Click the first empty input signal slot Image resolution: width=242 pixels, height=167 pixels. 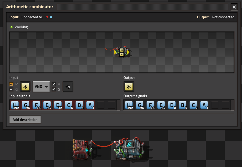(101, 105)
